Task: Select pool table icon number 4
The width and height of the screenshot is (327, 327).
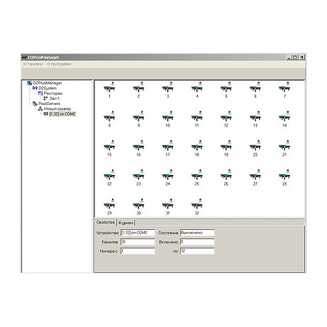Action: [197, 87]
